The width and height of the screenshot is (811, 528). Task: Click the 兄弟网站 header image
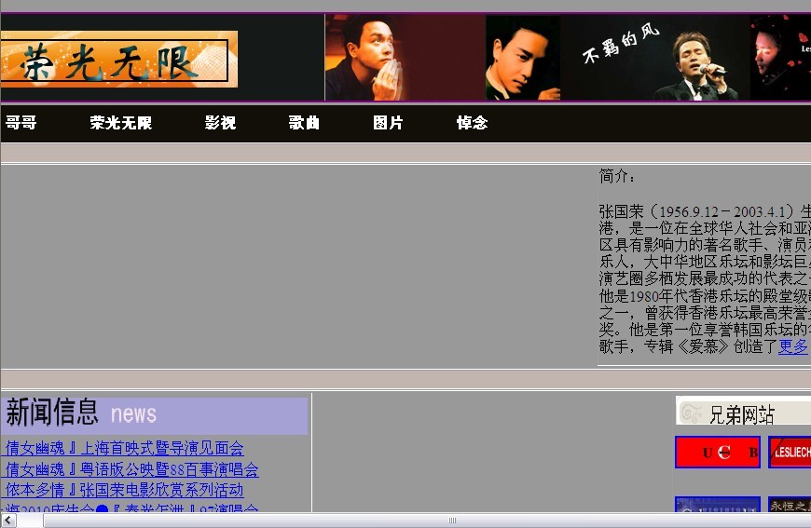pyautogui.click(x=743, y=412)
